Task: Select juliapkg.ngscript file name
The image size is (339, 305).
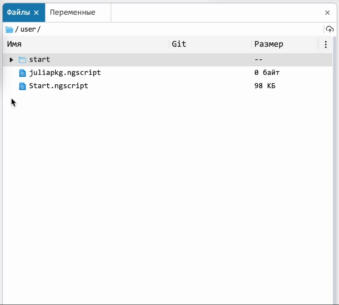Action: tap(65, 73)
